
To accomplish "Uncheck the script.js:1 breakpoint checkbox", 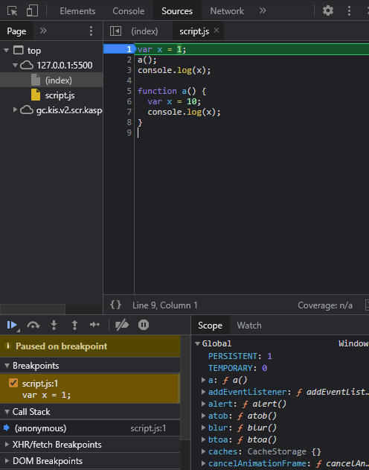I will 13,383.
